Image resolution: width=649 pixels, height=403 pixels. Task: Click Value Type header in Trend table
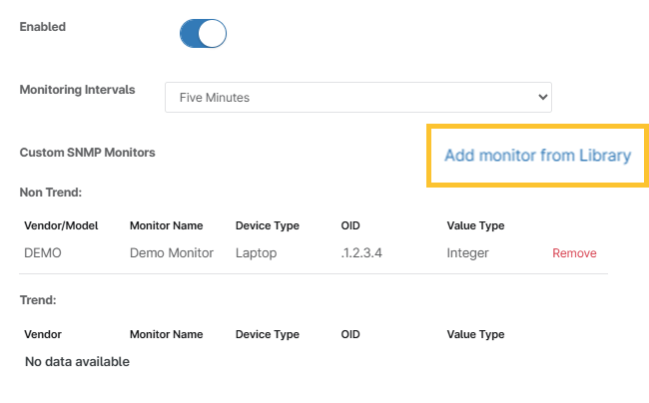coord(475,334)
